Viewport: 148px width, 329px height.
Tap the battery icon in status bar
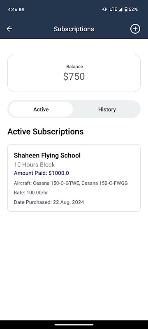point(126,9)
